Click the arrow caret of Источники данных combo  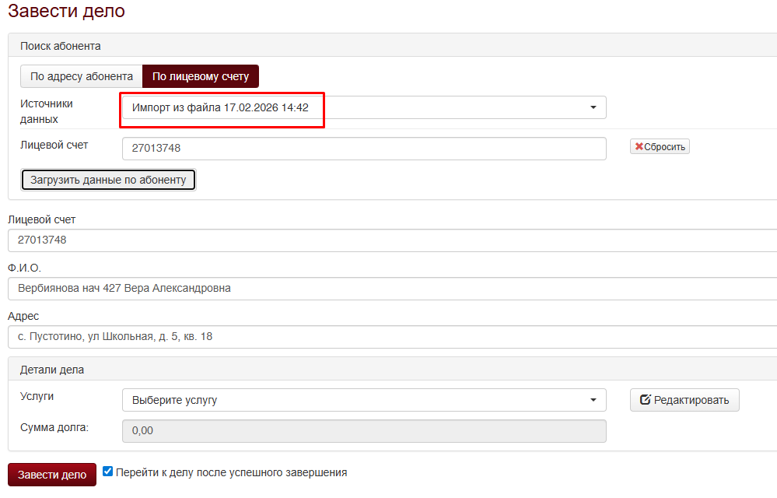(x=593, y=107)
